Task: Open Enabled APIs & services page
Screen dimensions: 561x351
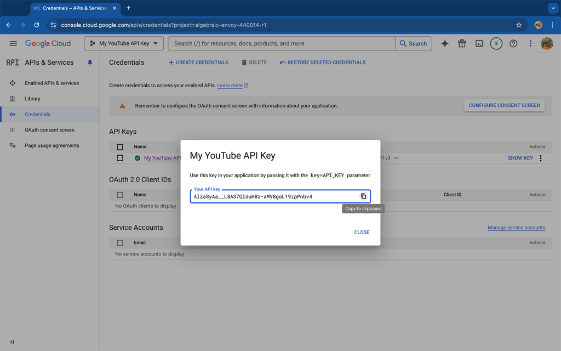Action: coord(52,83)
